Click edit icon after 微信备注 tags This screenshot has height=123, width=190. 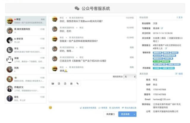(x=166, y=48)
